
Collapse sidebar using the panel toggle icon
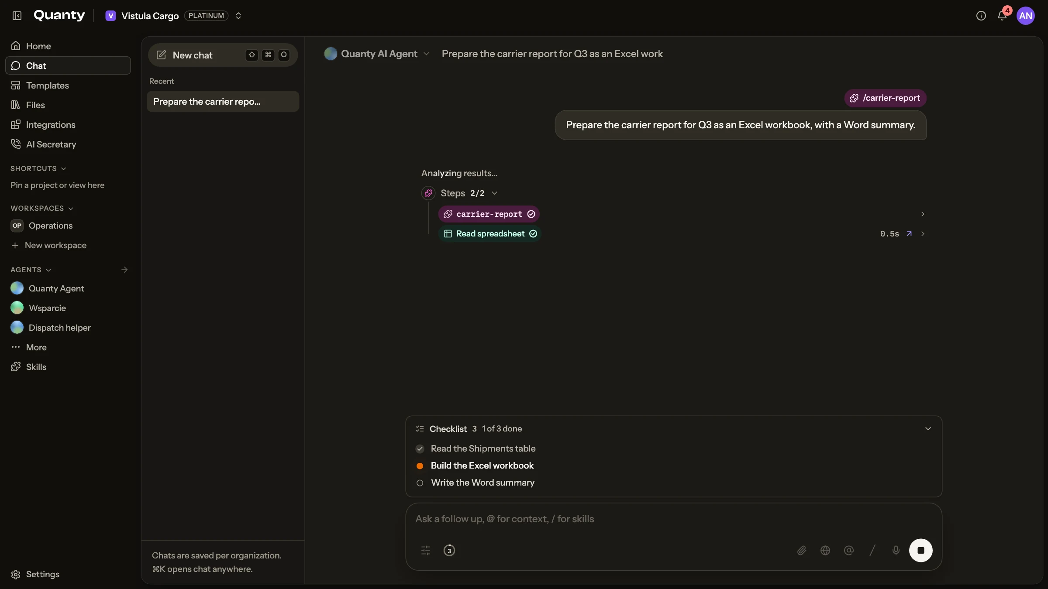click(x=17, y=16)
